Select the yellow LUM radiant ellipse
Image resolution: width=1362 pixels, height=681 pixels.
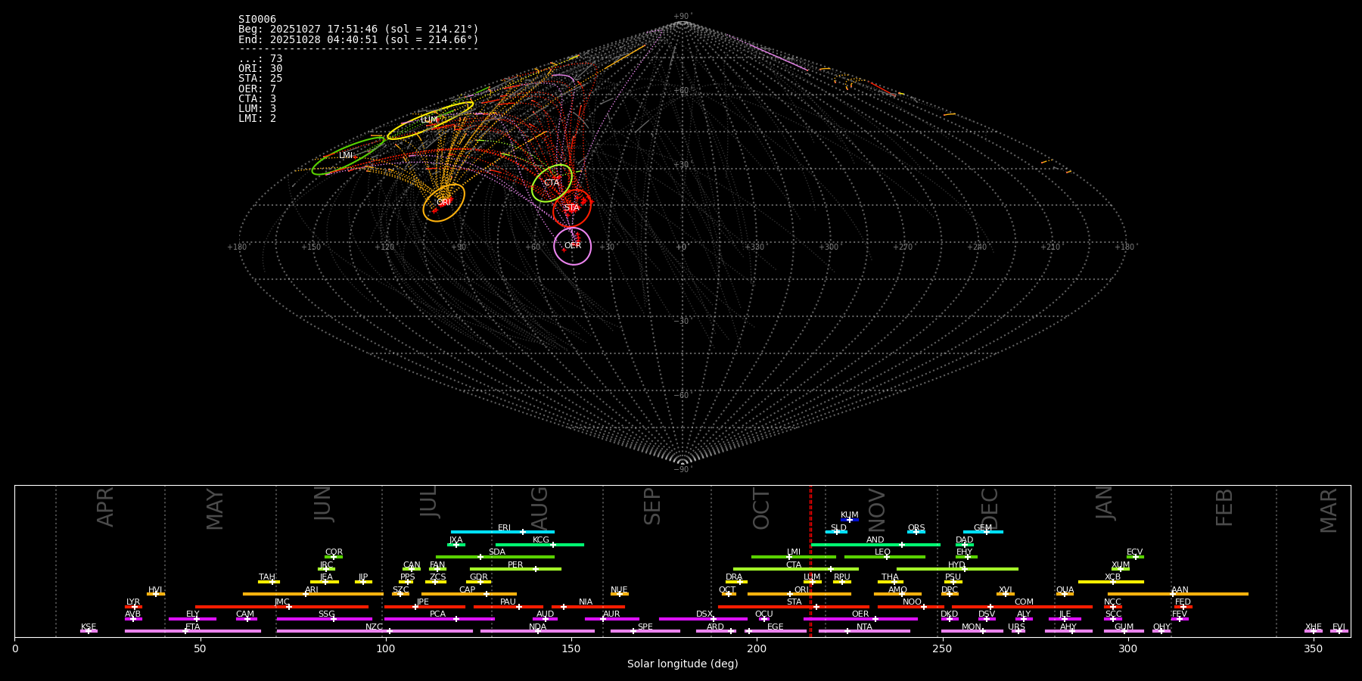pos(430,120)
